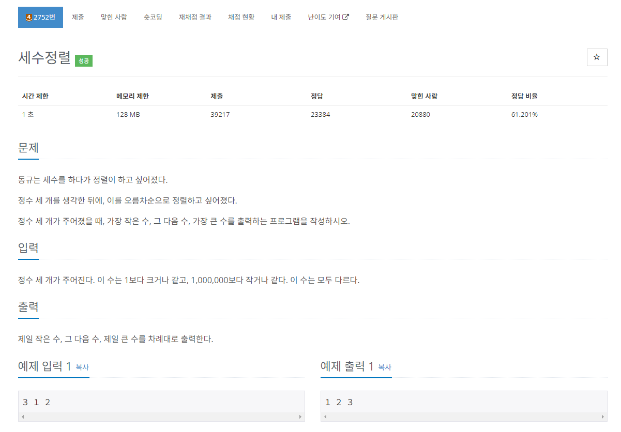The width and height of the screenshot is (621, 432).
Task: Click the 문제 section heading
Action: pyautogui.click(x=28, y=147)
